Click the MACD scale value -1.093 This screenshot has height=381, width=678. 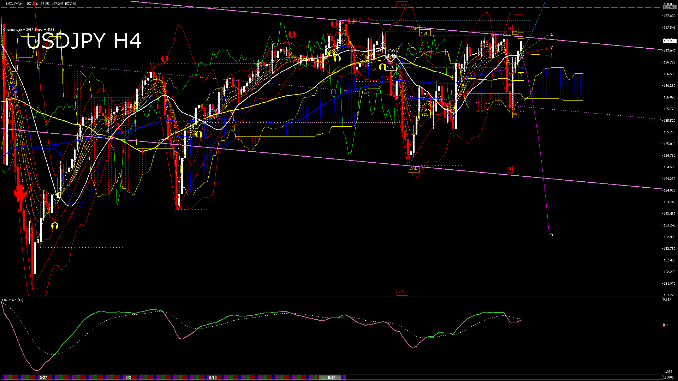click(667, 372)
